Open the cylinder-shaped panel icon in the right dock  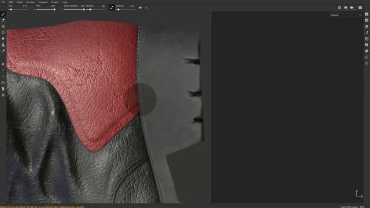click(x=367, y=27)
